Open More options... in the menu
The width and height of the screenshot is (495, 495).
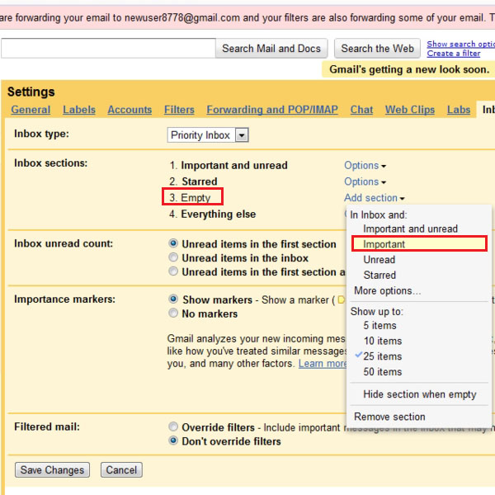[388, 290]
